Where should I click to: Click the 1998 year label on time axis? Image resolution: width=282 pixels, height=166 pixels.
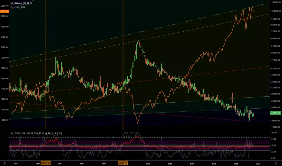(x=15, y=164)
